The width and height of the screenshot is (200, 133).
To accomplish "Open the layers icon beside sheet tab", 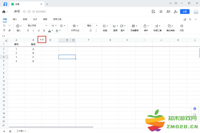I will (10, 131).
